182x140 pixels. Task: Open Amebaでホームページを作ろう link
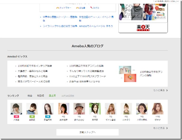96,26
